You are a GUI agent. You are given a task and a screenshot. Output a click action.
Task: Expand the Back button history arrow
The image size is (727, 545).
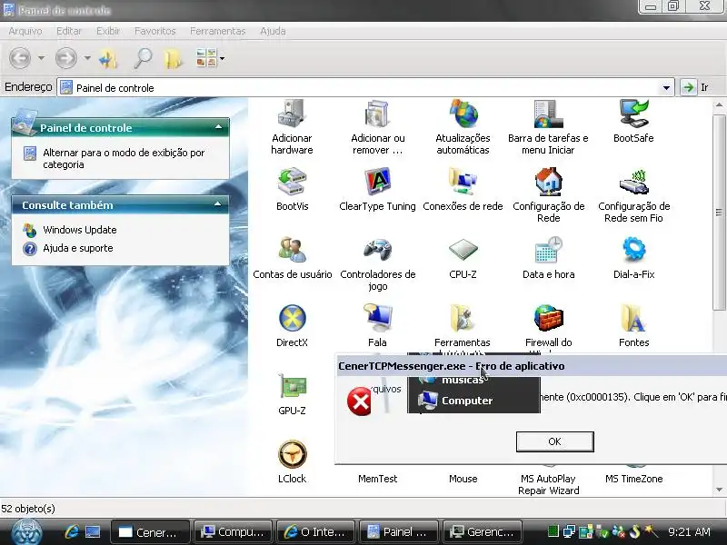[x=41, y=58]
